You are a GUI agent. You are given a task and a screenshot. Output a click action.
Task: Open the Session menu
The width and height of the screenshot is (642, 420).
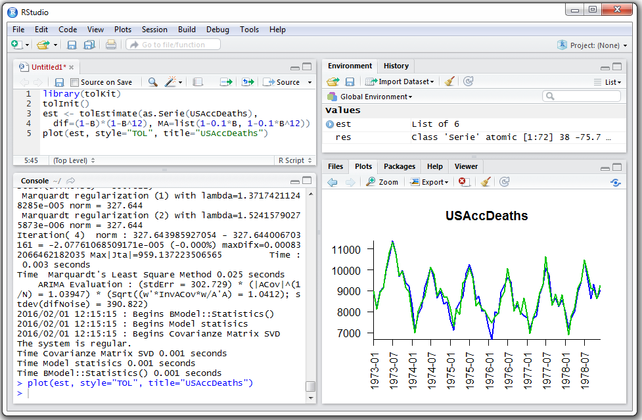(154, 30)
